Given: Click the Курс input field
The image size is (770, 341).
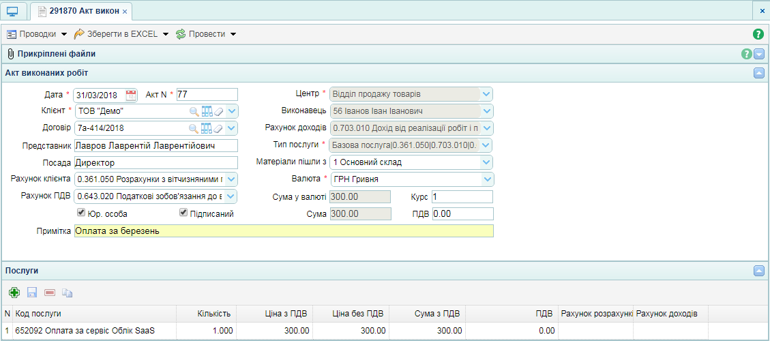Looking at the screenshot, I should coord(462,197).
